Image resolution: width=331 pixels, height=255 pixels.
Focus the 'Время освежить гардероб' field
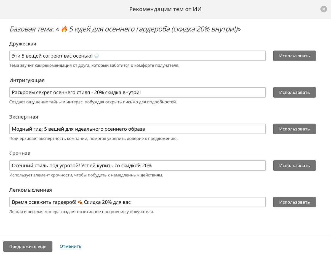click(x=137, y=202)
